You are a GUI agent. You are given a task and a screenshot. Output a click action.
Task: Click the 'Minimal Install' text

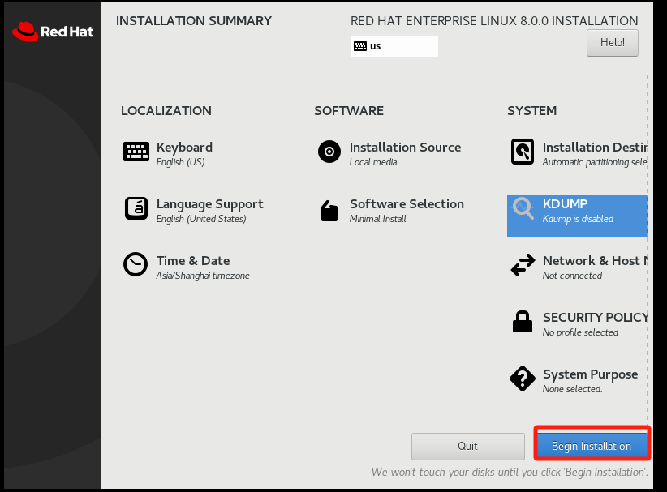tap(378, 218)
